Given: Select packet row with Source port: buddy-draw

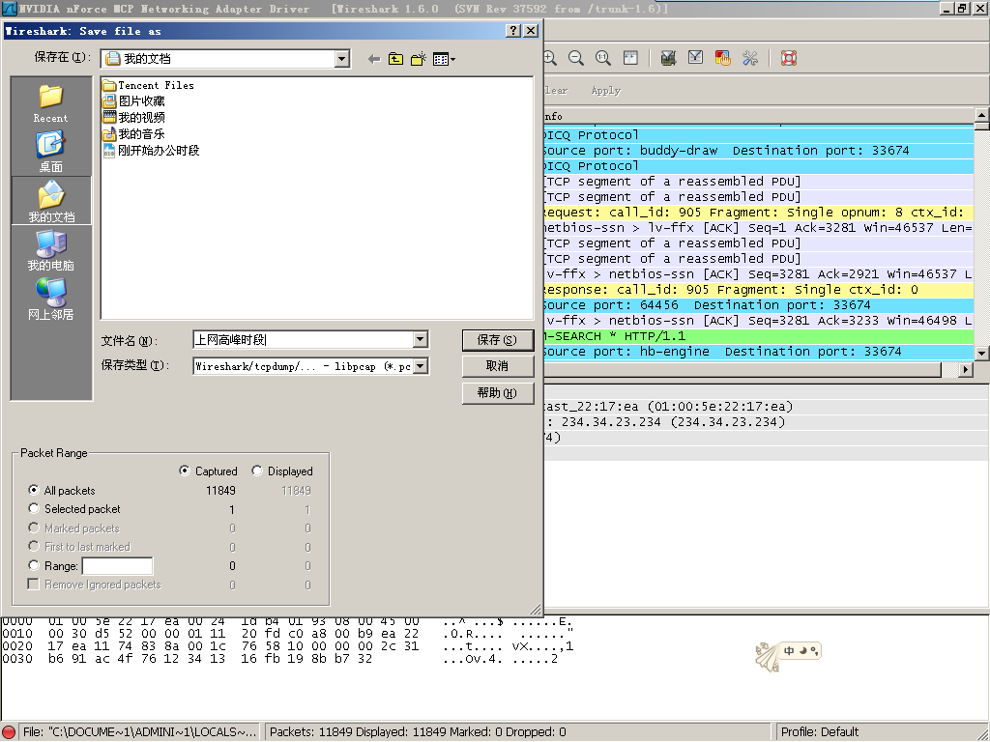Looking at the screenshot, I should (758, 151).
